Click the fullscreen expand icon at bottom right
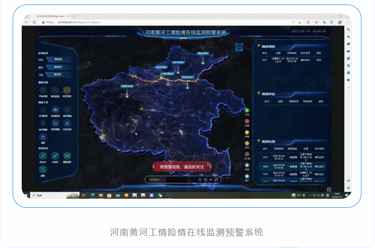 click(x=329, y=189)
